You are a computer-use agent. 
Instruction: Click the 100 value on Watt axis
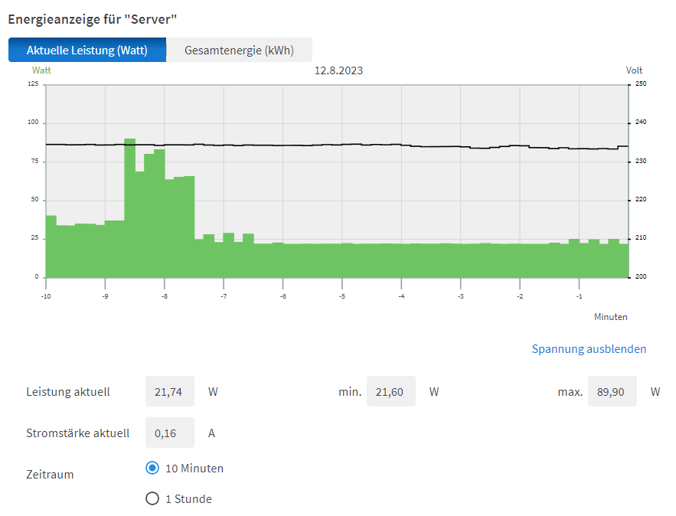pos(33,122)
